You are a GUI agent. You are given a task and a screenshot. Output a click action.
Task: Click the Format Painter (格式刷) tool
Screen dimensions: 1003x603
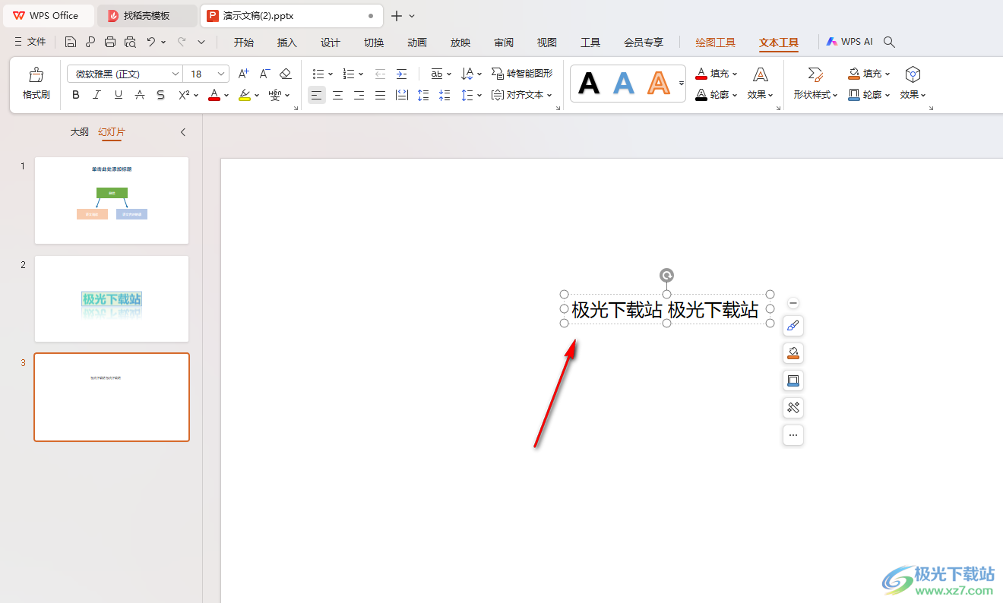pos(36,84)
